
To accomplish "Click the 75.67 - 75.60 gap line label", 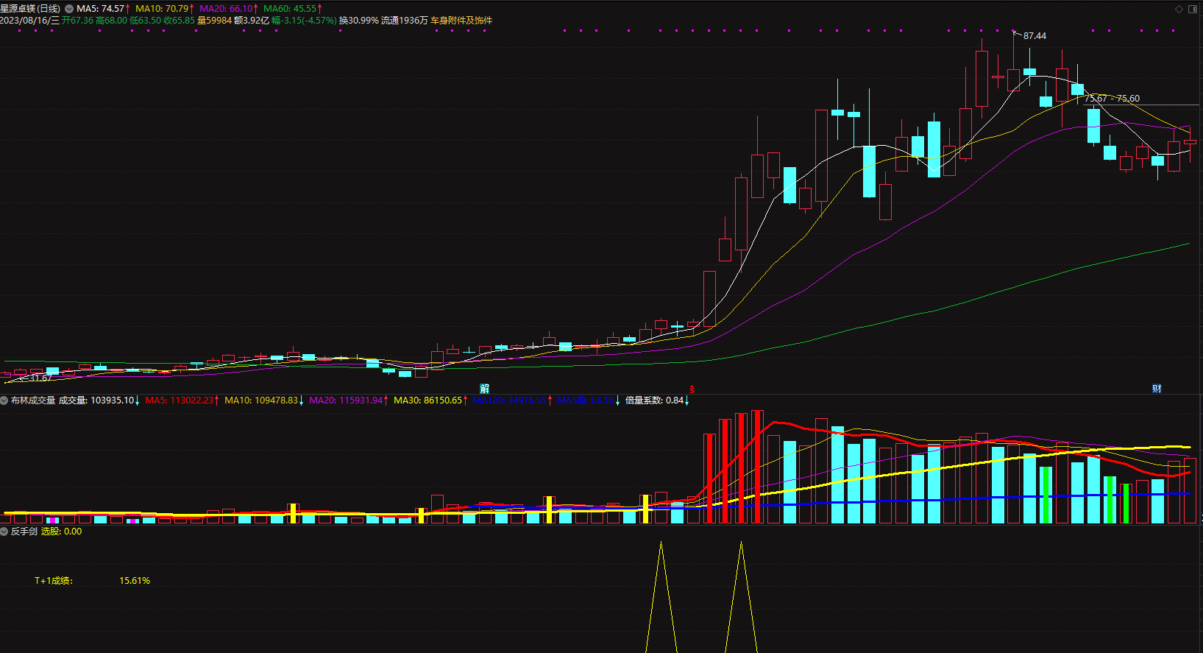I will [x=1112, y=99].
